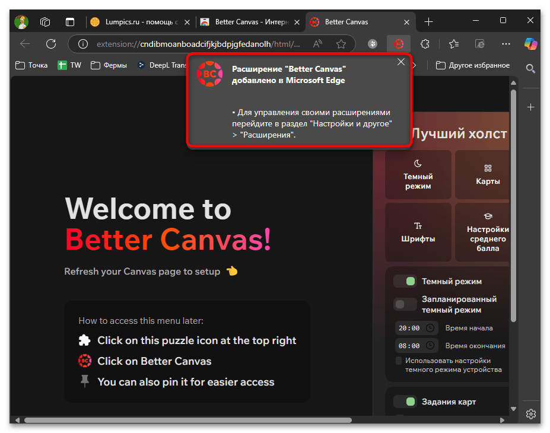Click the Better Canvas extension toolbar icon

(x=399, y=44)
